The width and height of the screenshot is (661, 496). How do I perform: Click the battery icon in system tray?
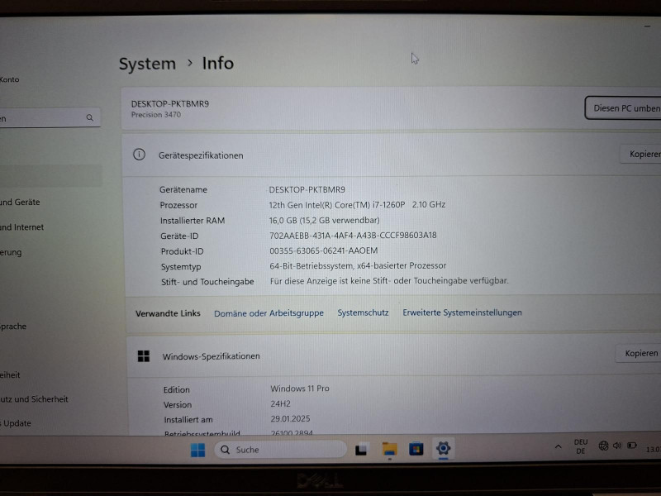click(x=631, y=445)
